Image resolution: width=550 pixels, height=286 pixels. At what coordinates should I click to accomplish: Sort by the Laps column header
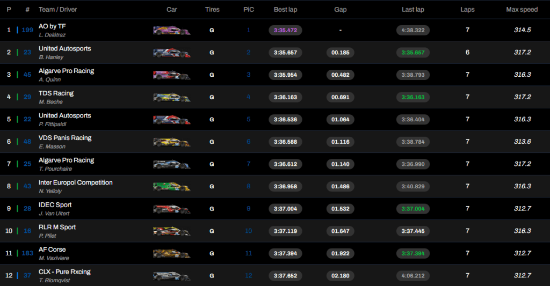[467, 10]
